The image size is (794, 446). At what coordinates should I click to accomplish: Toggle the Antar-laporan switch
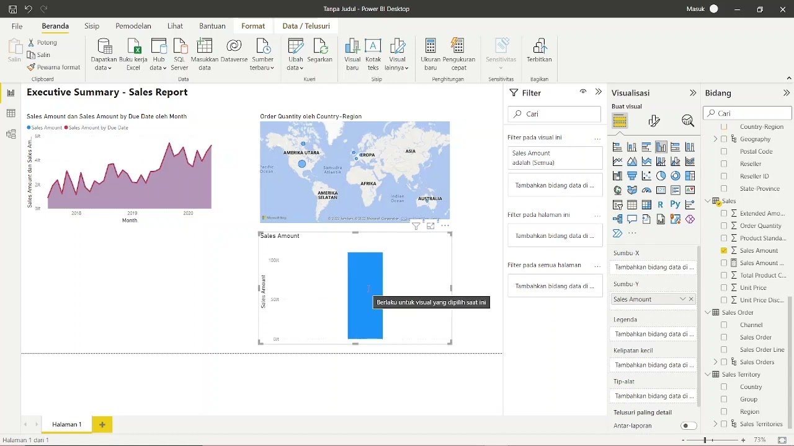[x=689, y=426]
